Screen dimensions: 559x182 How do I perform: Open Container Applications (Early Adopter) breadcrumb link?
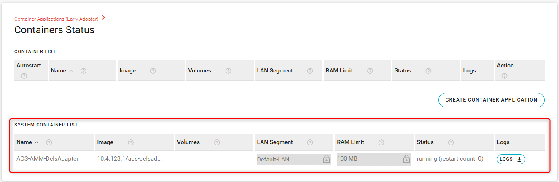pos(56,19)
